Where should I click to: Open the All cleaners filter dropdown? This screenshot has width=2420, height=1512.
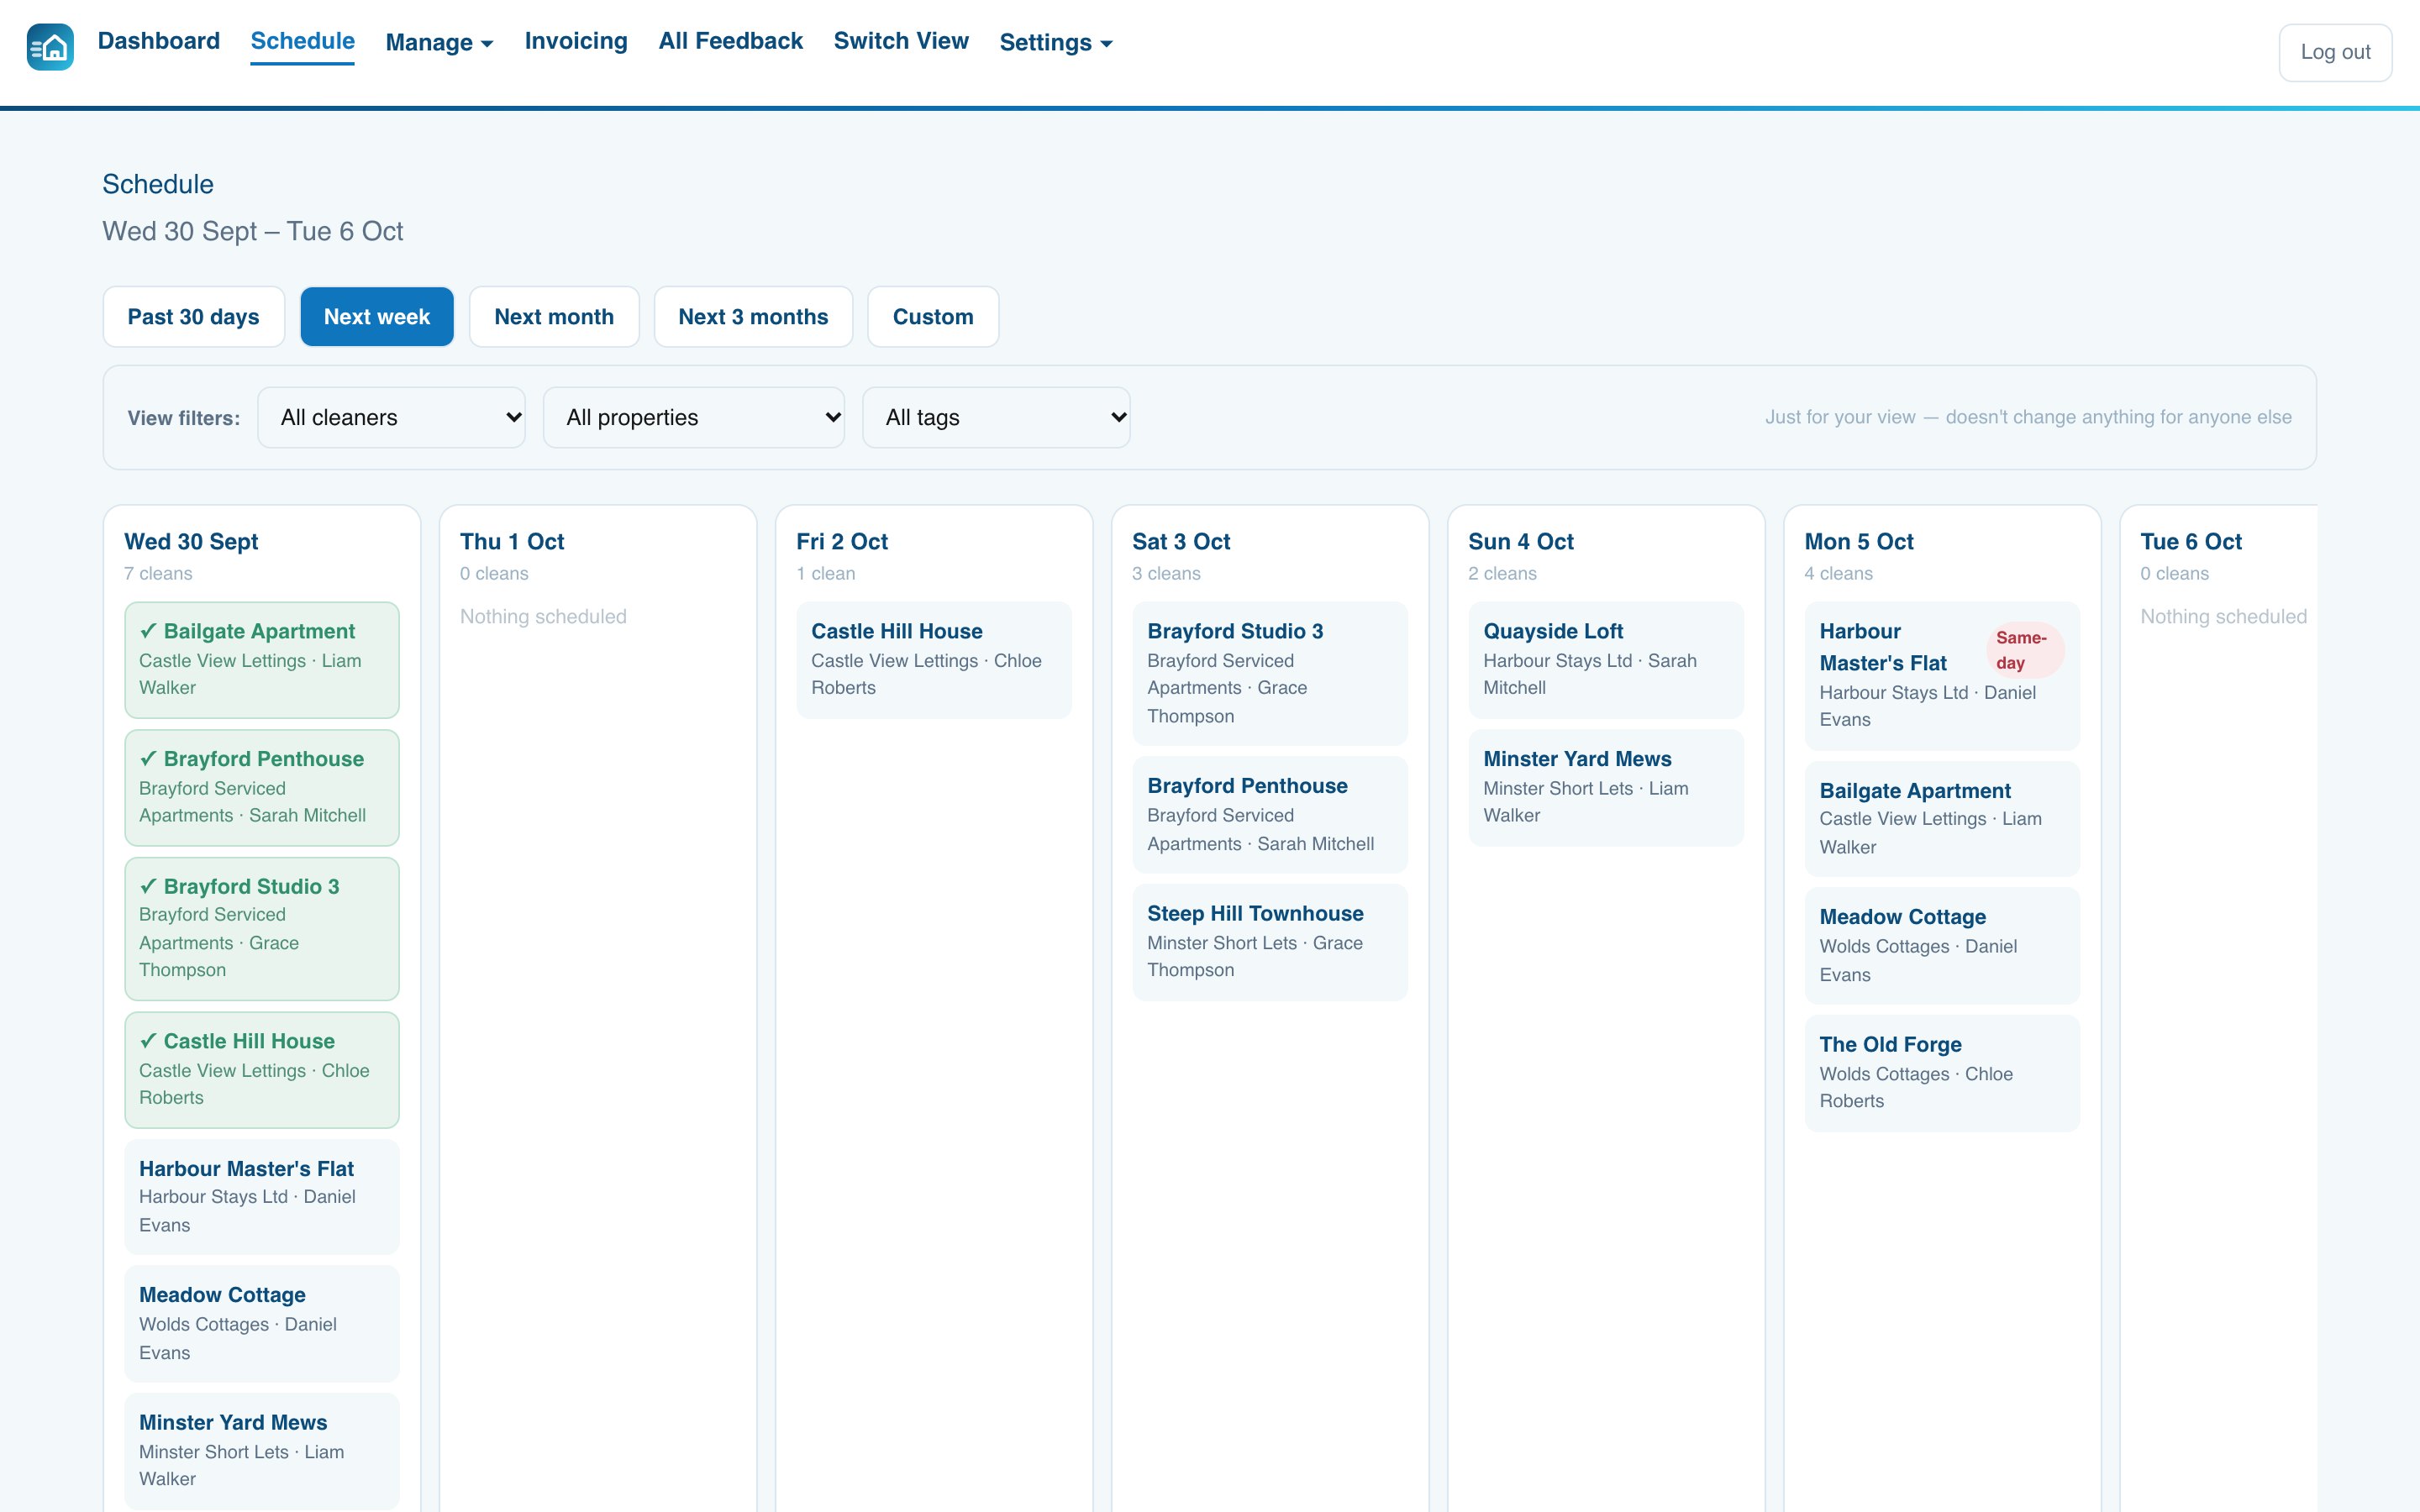coord(391,418)
